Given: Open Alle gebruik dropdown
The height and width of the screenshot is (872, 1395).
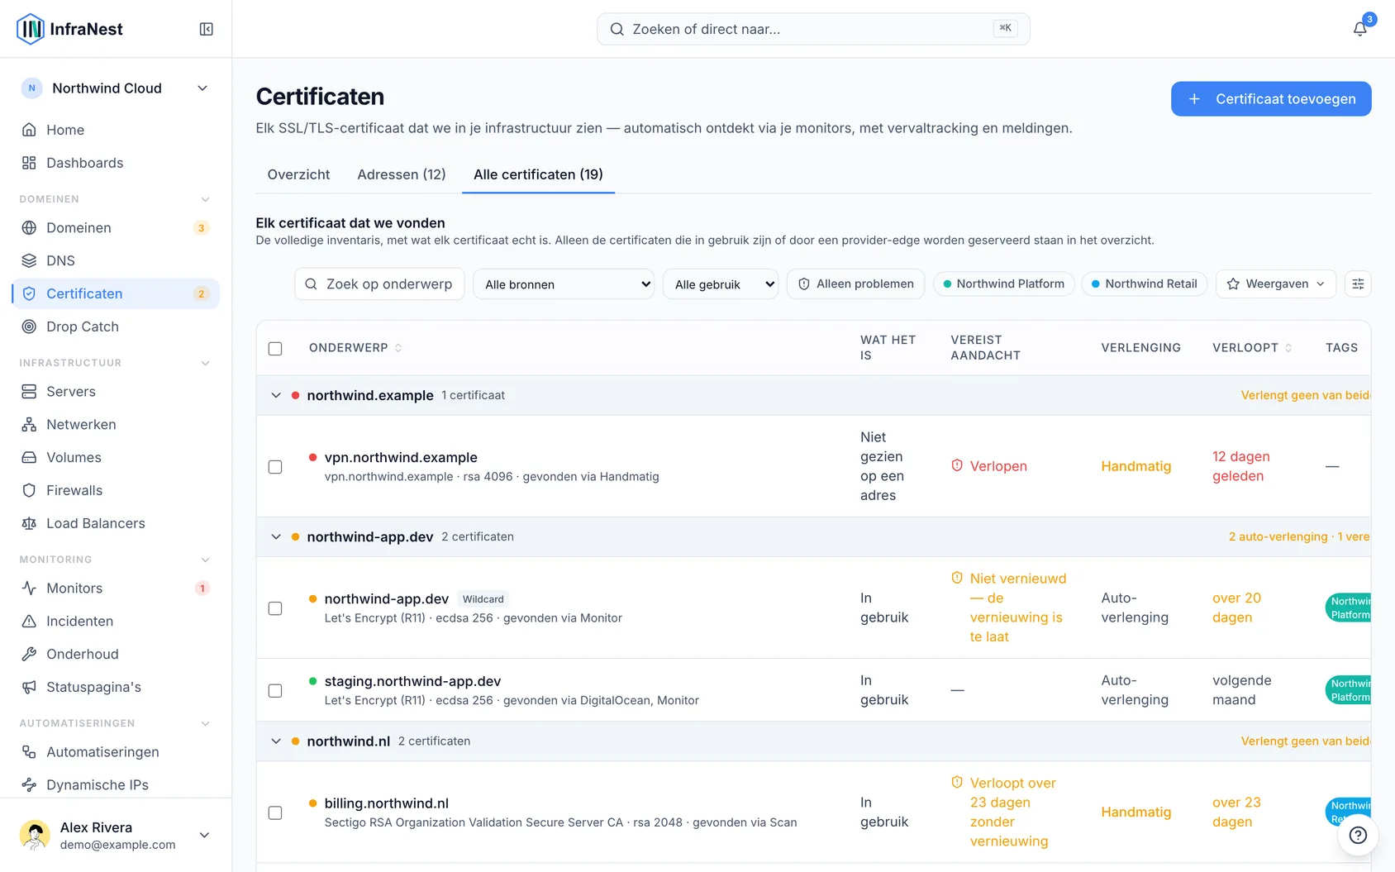Looking at the screenshot, I should [x=721, y=284].
